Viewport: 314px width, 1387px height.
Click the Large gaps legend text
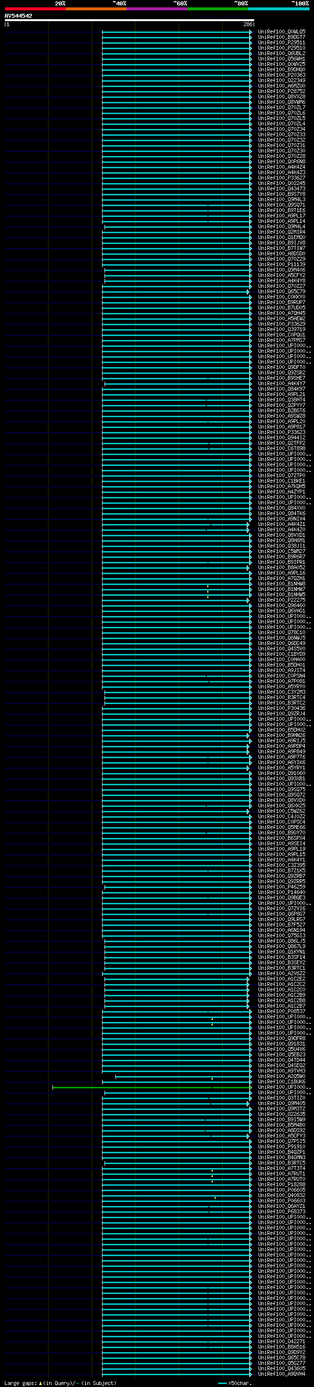coord(60,1383)
